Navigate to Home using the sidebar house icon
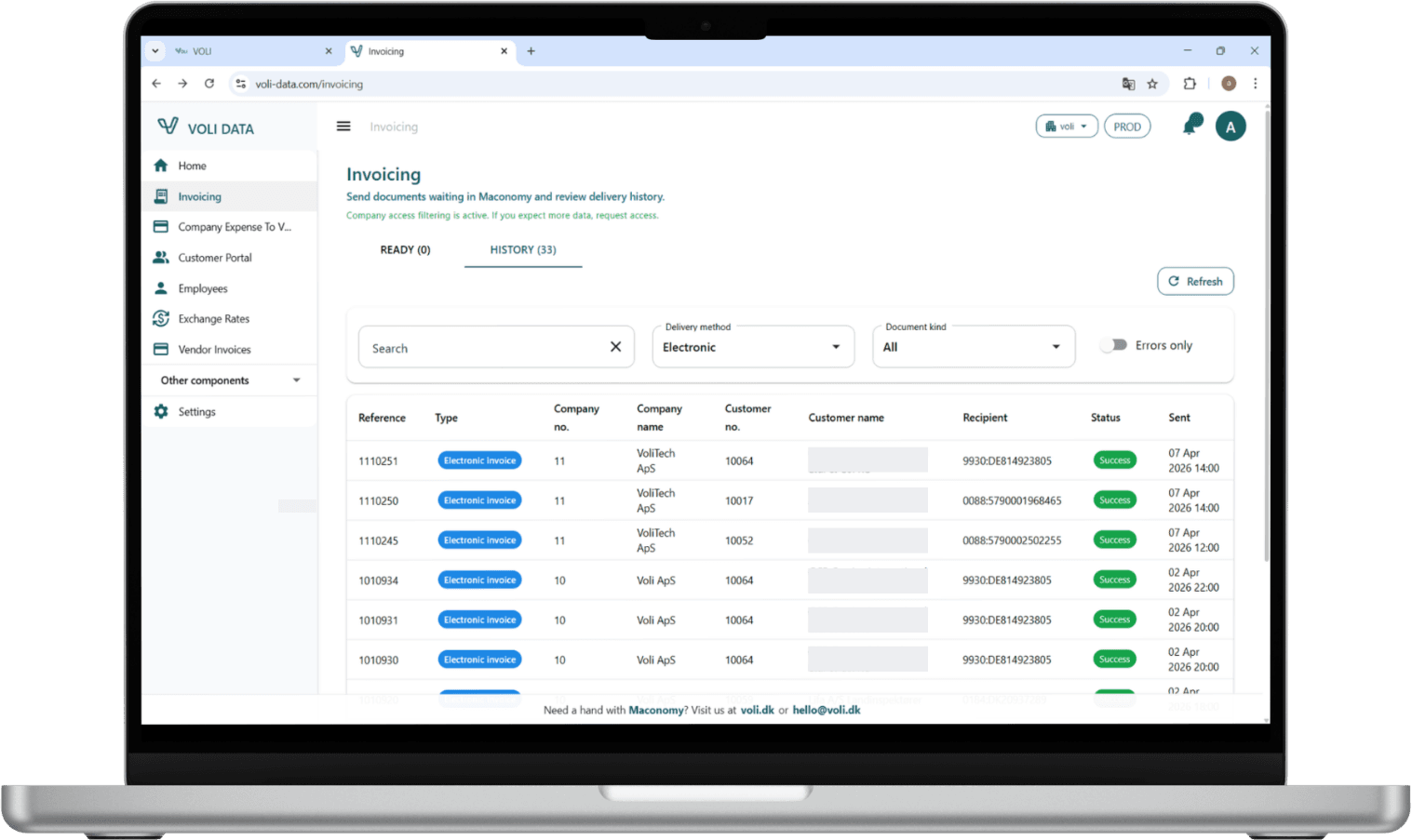This screenshot has height=840, width=1412. [161, 165]
